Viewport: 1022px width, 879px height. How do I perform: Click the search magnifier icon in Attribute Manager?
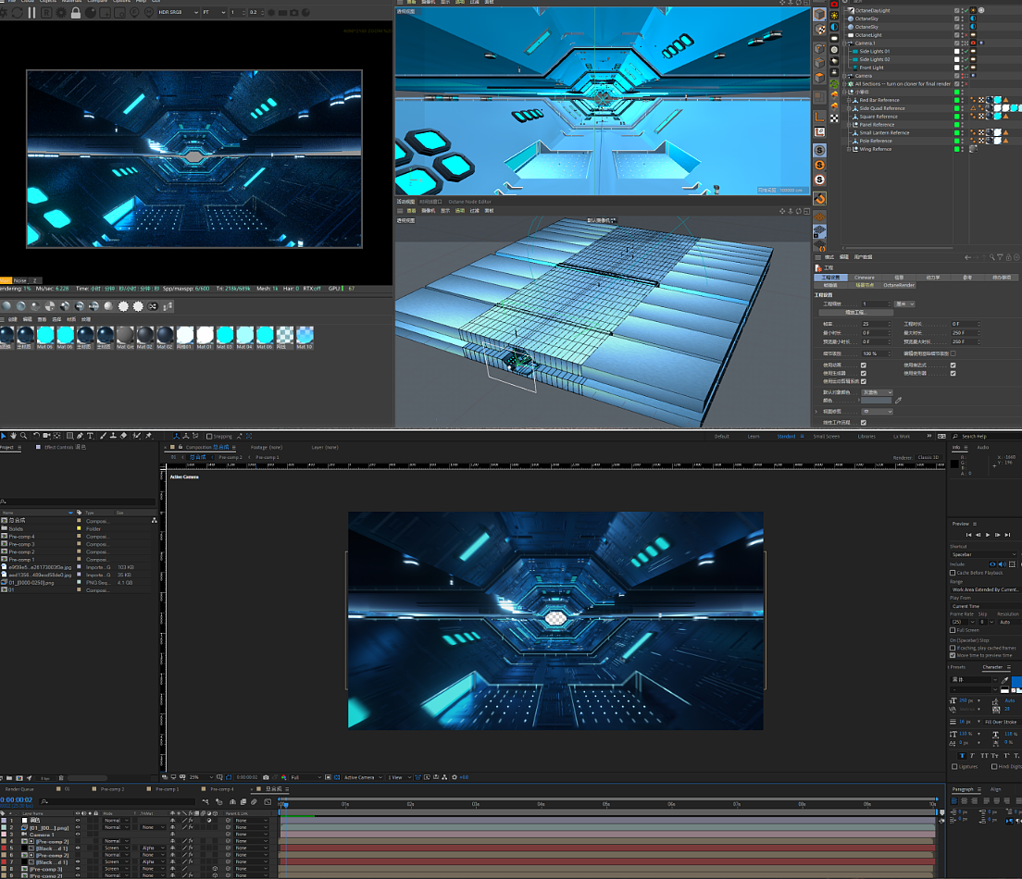click(x=992, y=257)
